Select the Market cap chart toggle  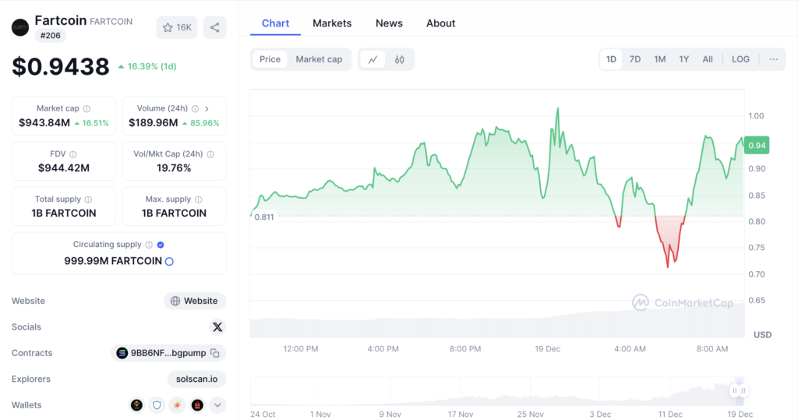pos(319,59)
